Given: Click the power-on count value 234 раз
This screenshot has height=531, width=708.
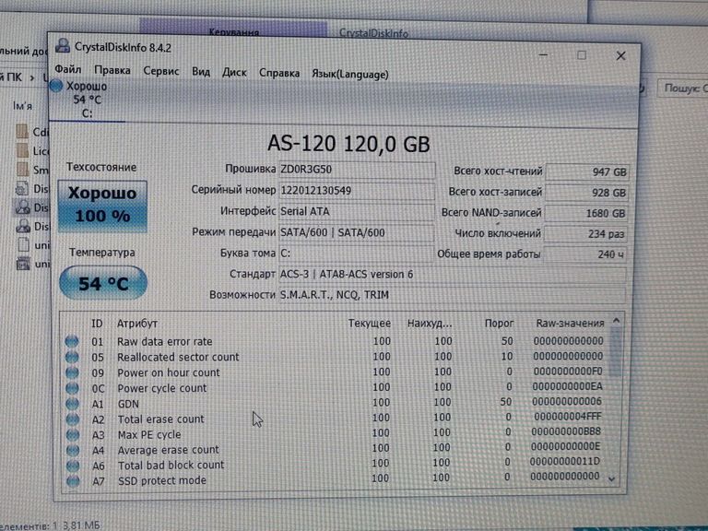Looking at the screenshot, I should [585, 234].
